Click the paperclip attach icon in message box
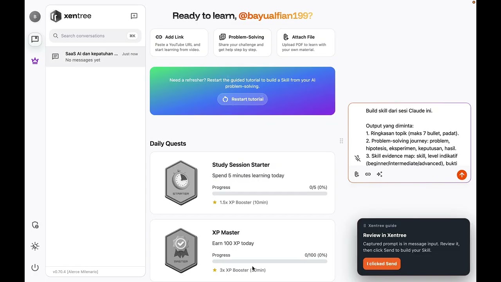This screenshot has height=282, width=501. [x=357, y=174]
